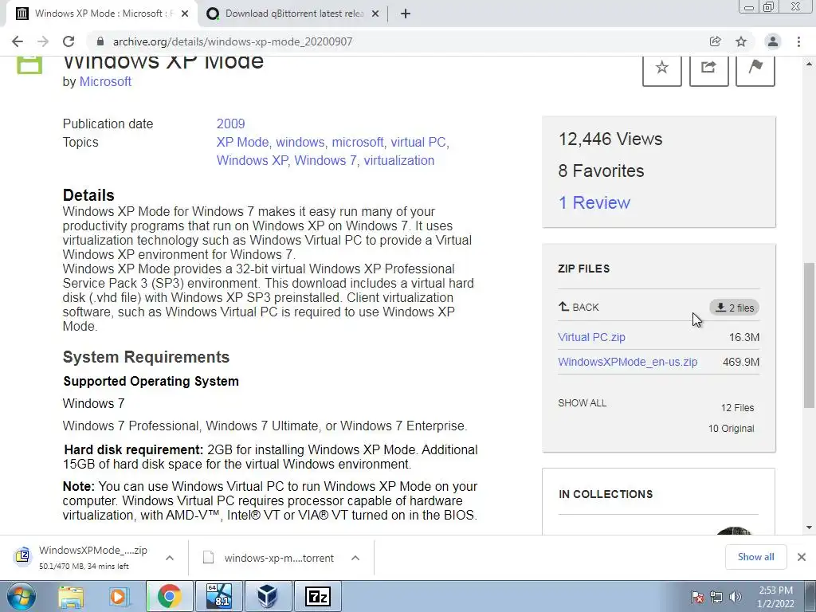This screenshot has width=816, height=612.
Task: Switch to Download qBittorrent tab
Action: click(x=294, y=14)
